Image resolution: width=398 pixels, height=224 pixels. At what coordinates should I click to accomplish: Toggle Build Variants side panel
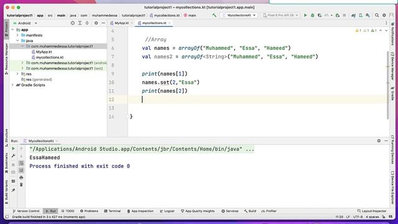point(7,192)
